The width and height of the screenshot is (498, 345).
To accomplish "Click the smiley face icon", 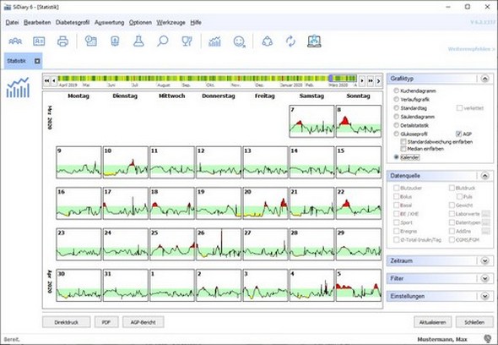I will 239,41.
